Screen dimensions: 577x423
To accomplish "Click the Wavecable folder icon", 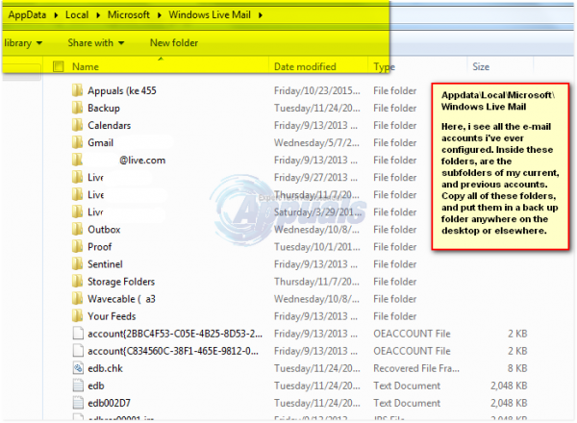I will coord(77,299).
